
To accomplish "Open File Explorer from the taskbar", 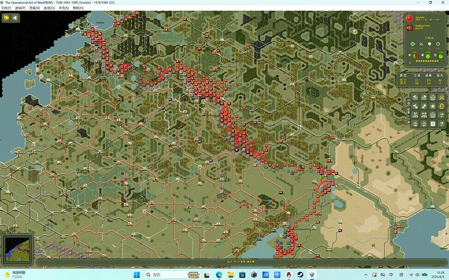I will [x=230, y=275].
